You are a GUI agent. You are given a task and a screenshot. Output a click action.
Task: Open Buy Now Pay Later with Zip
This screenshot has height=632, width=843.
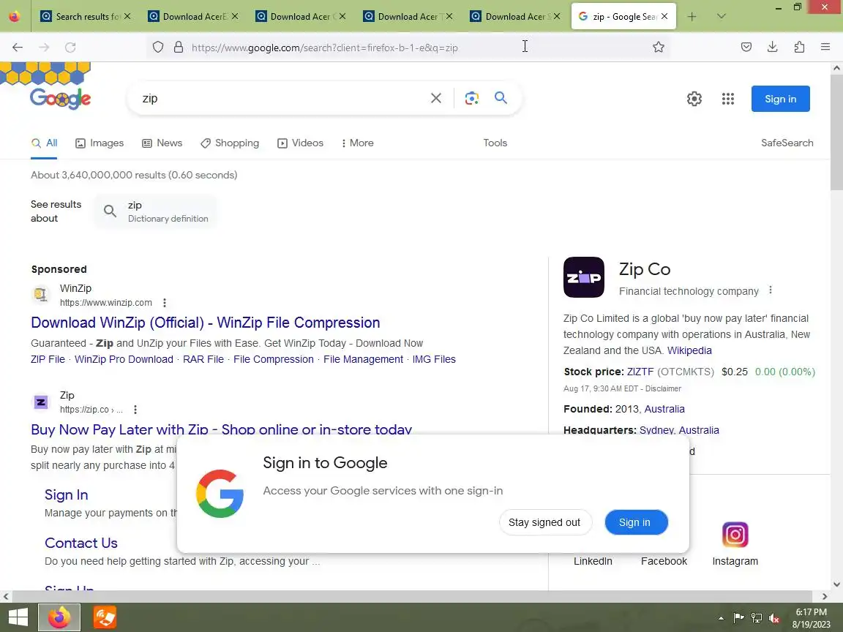point(221,429)
